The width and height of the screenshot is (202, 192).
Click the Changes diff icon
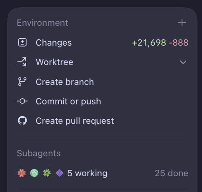(23, 42)
